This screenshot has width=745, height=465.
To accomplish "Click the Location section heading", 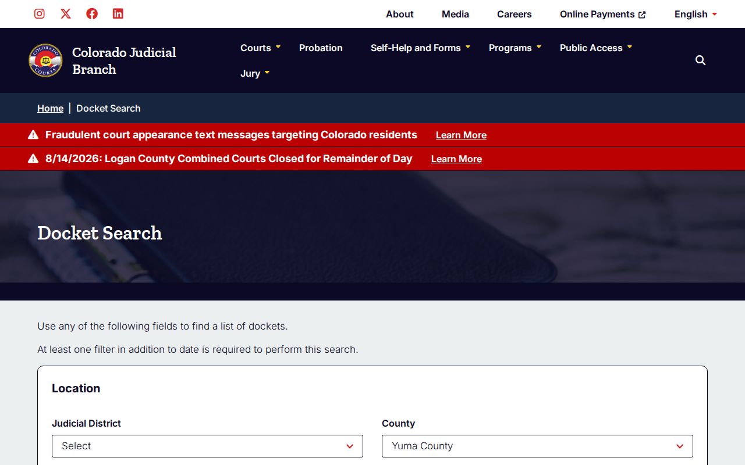I will click(76, 388).
